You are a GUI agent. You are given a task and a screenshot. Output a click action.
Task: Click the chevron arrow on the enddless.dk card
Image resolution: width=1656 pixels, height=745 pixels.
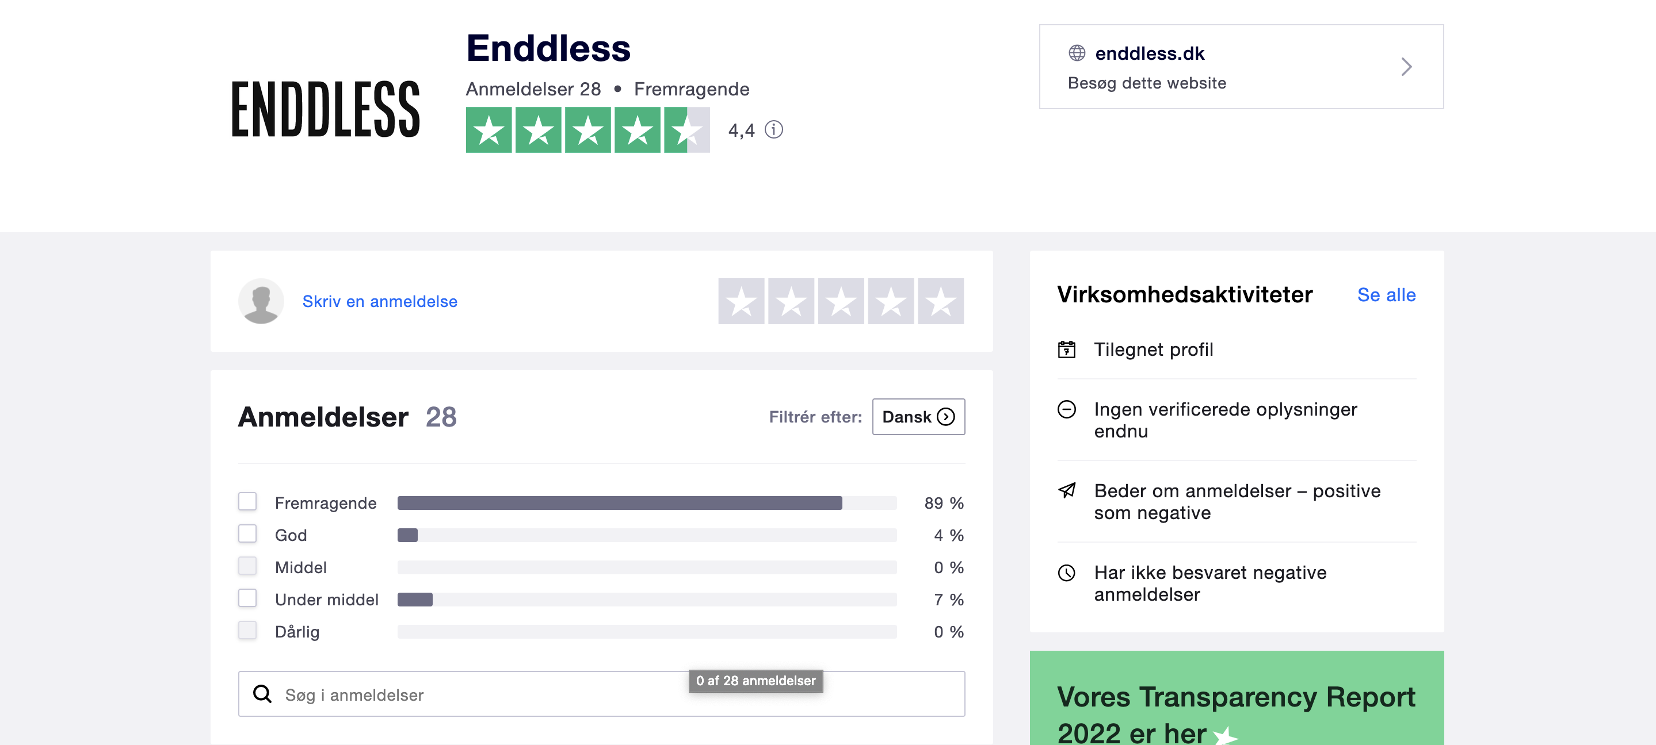click(1406, 67)
